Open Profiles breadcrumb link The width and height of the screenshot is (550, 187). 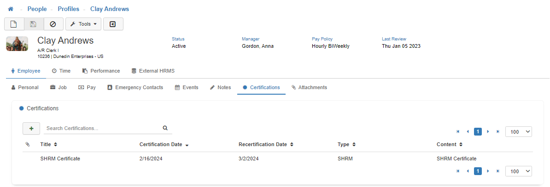point(68,9)
